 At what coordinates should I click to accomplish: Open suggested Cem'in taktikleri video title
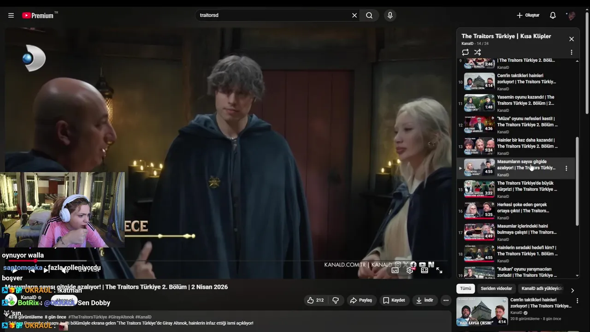(541, 303)
